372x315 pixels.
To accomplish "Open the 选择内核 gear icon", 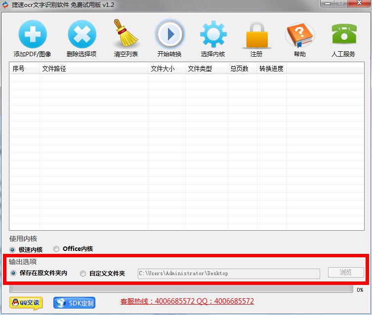I will 213,34.
